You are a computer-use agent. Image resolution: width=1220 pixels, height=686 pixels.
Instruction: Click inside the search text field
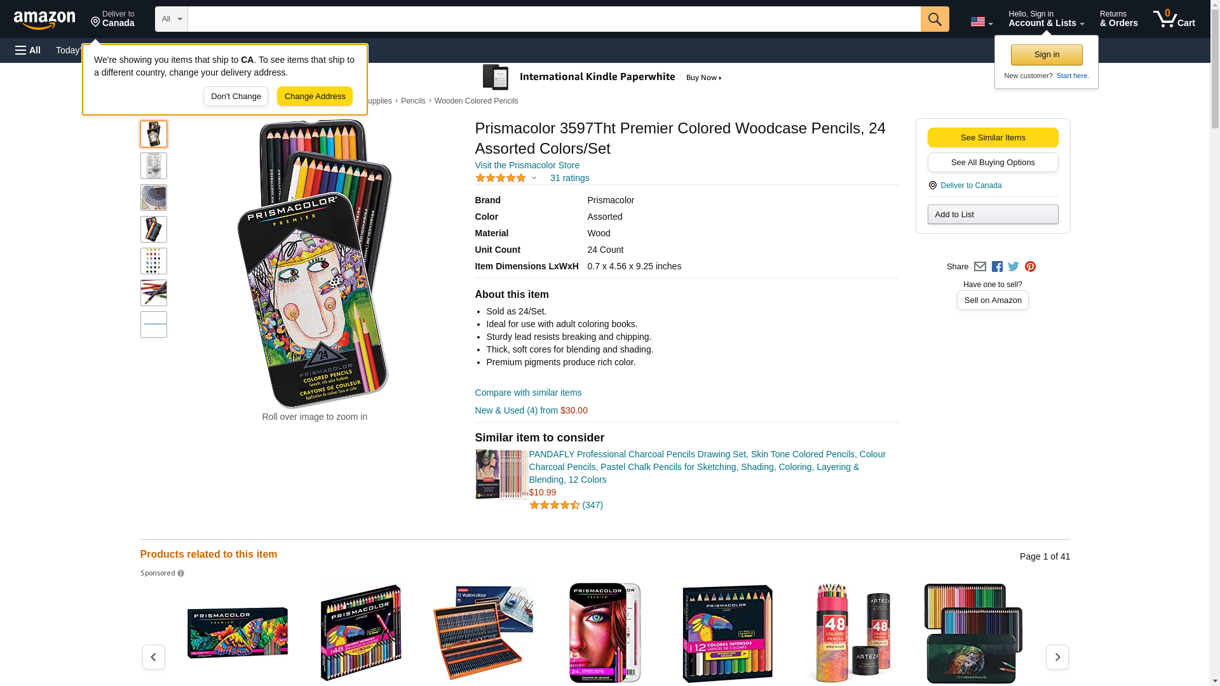pos(553,19)
